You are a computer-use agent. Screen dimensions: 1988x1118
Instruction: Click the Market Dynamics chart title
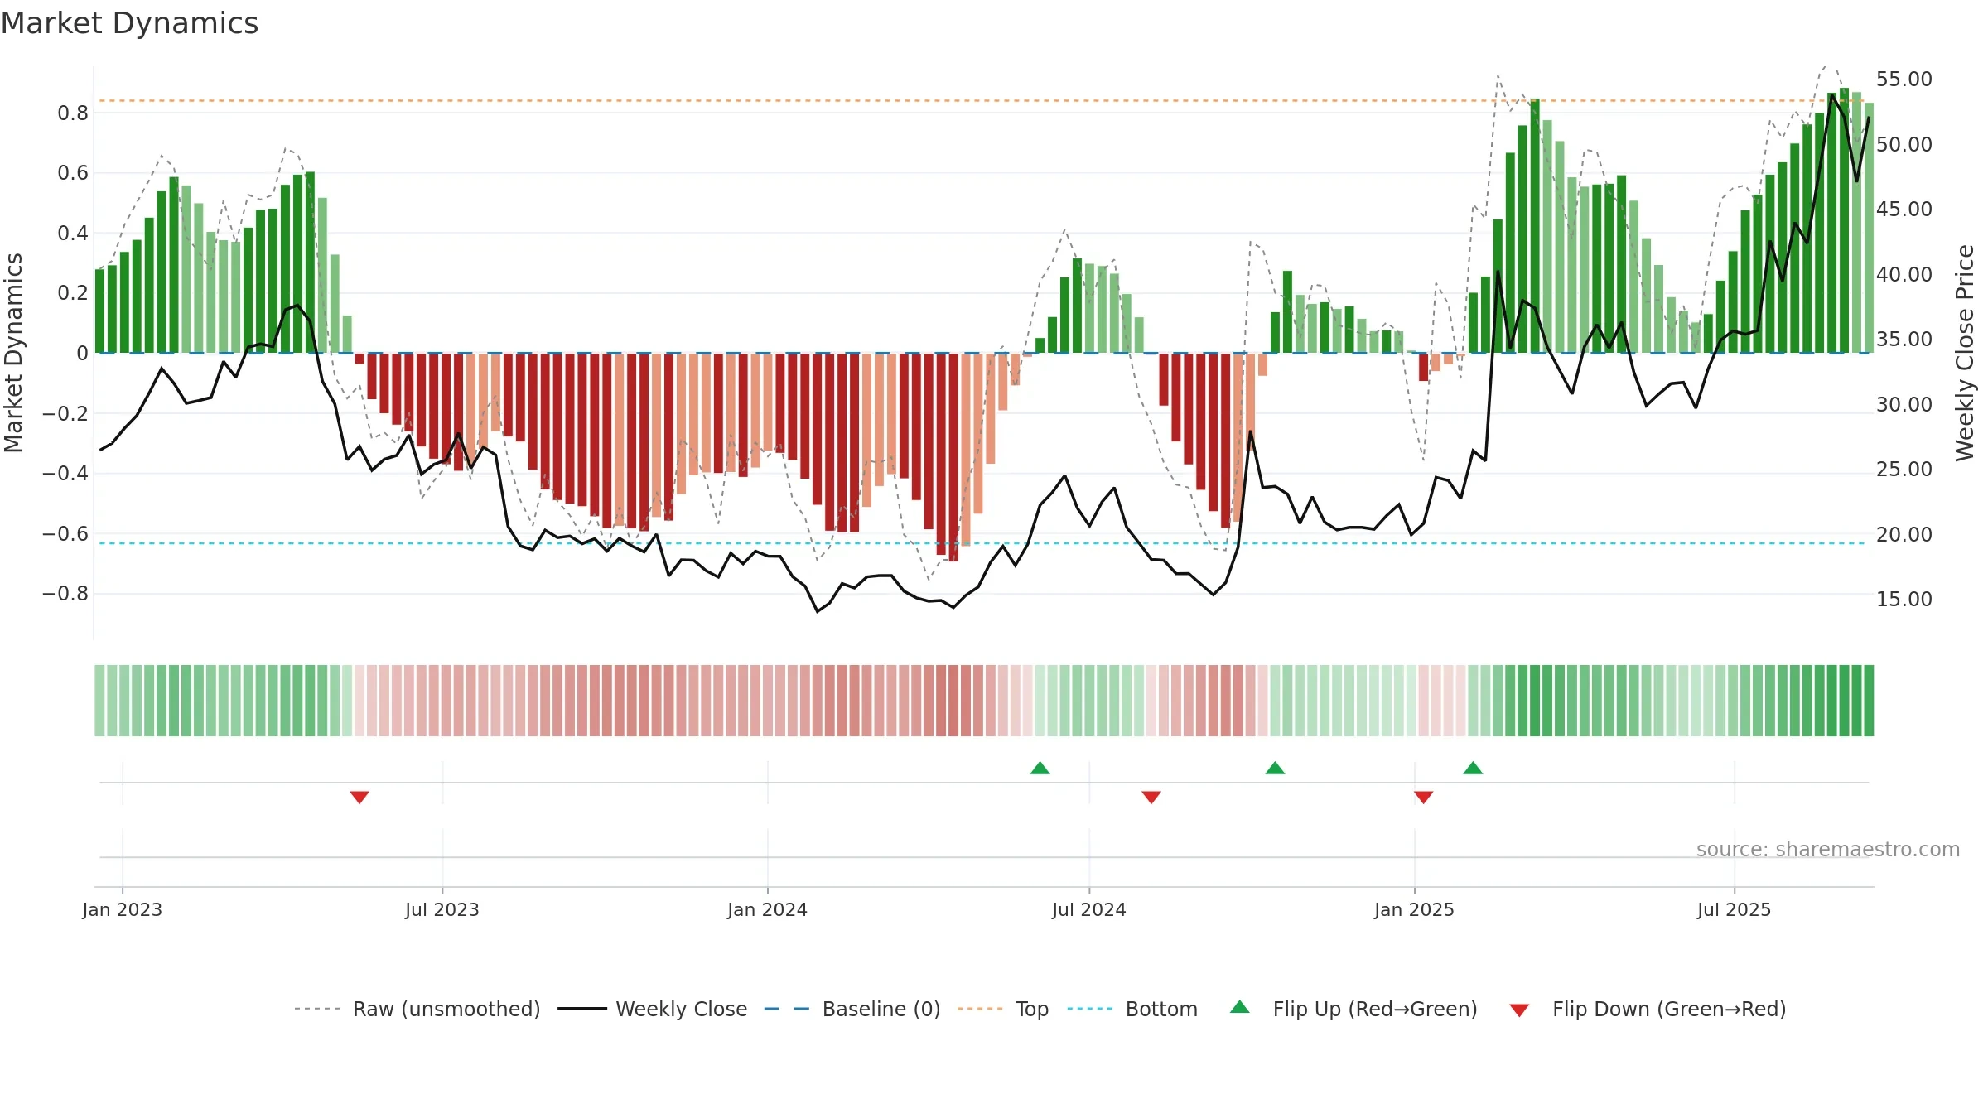[x=130, y=23]
